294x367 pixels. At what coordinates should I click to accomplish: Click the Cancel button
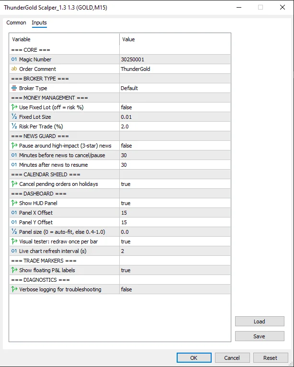click(x=232, y=357)
